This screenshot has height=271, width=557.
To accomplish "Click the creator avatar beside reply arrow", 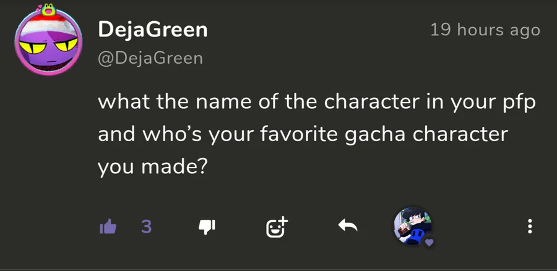I will click(x=412, y=225).
